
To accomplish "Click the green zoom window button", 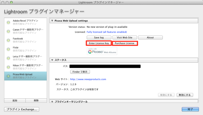I will [x=11, y=2].
